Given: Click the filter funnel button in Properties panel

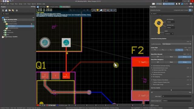Looking at the screenshot, I should coord(190,10).
